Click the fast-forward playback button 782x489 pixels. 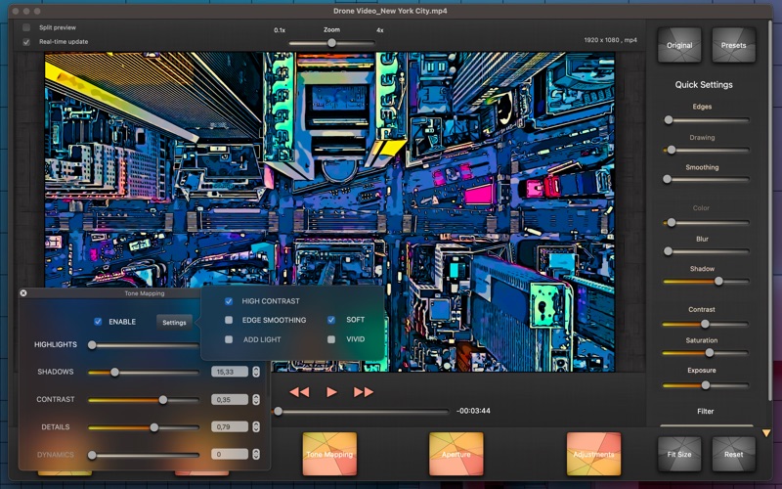tap(364, 392)
